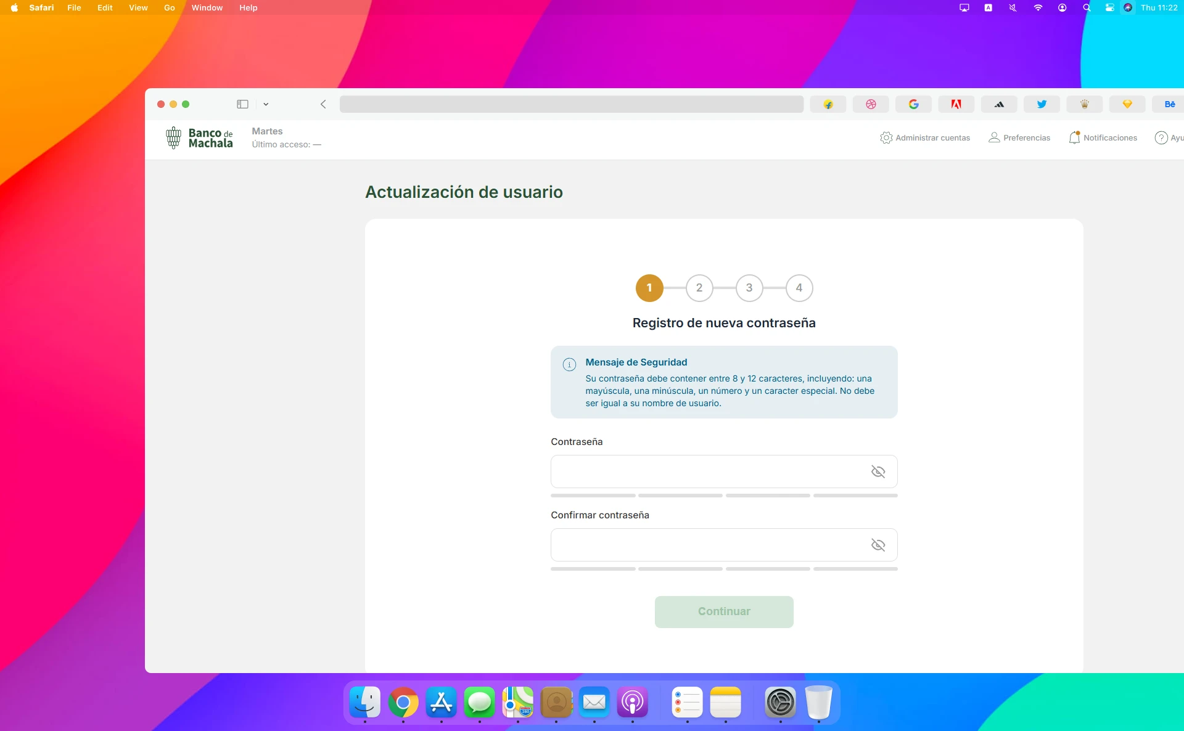Open the Safari menu

(x=41, y=7)
